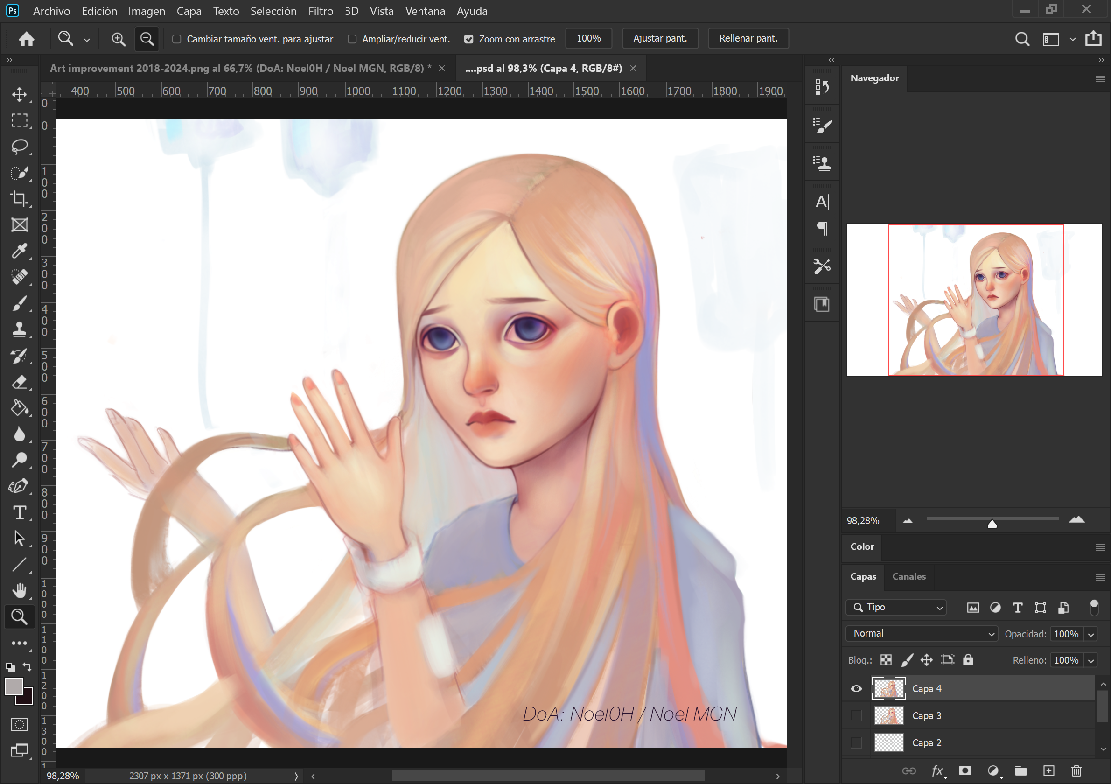Expand the status bar info arrow
The image size is (1111, 784).
[x=296, y=776]
